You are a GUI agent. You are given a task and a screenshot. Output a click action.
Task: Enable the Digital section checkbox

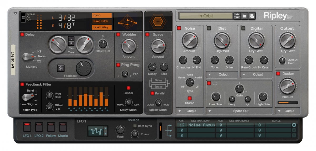click(x=243, y=28)
